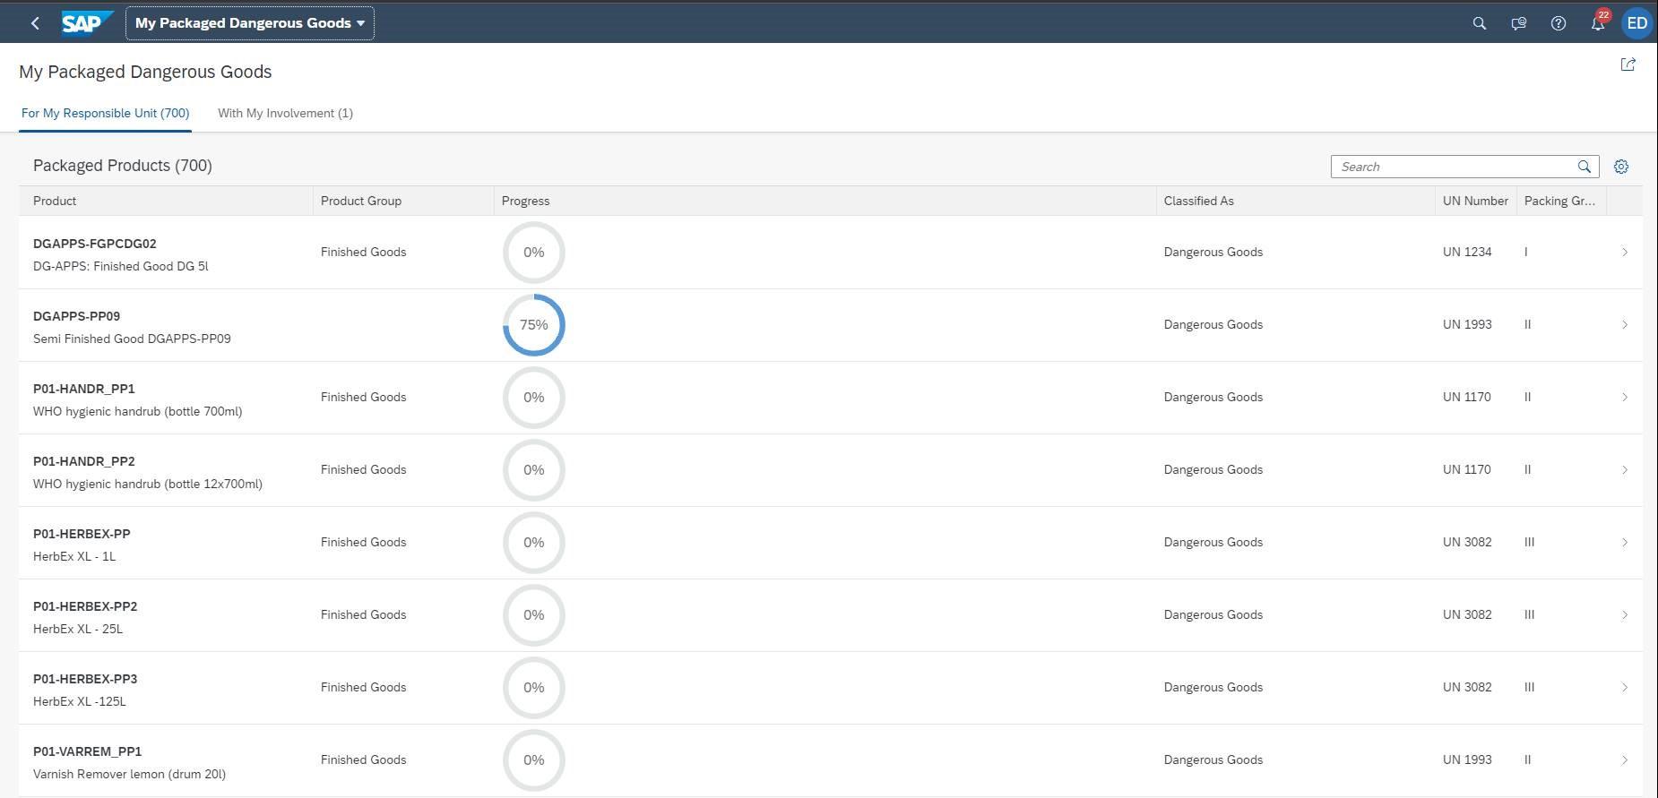Image resolution: width=1658 pixels, height=798 pixels.
Task: Click the UN Number column header
Action: 1476,201
